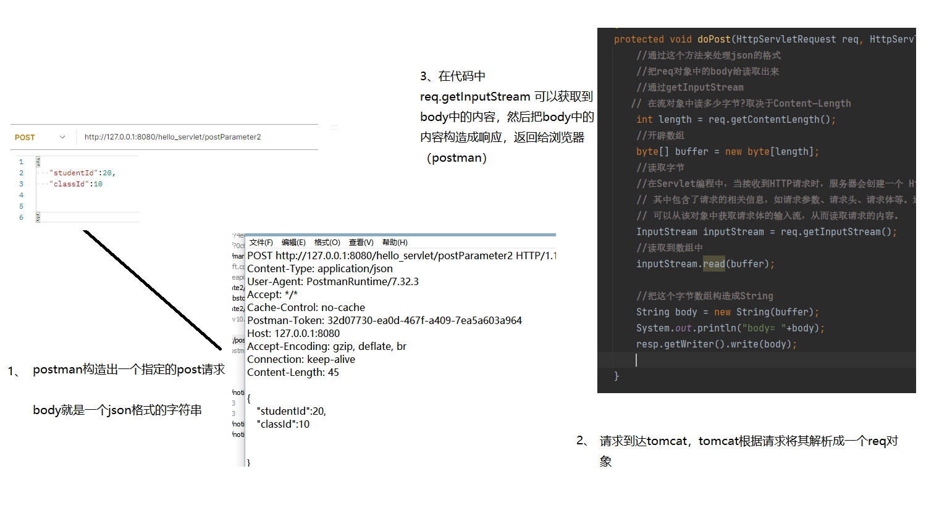Click the //读取到数组中 comment in code
This screenshot has height=532, width=934.
[670, 247]
